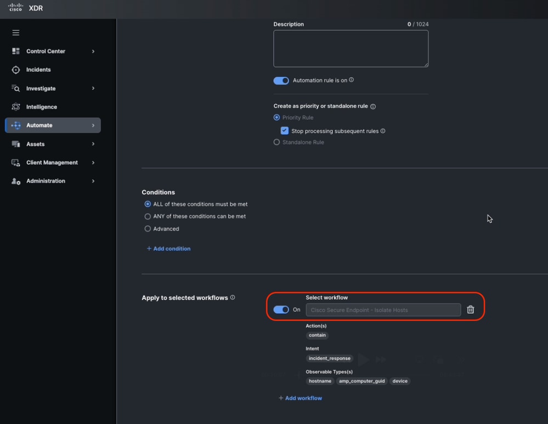Toggle the Automation rule is on switch
This screenshot has width=548, height=424.
[x=281, y=81]
